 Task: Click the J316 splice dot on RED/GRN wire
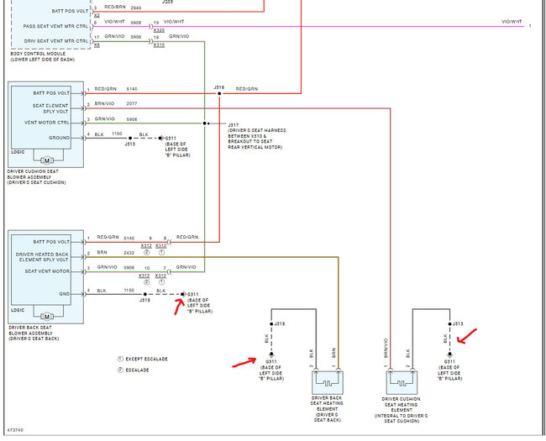pyautogui.click(x=219, y=93)
